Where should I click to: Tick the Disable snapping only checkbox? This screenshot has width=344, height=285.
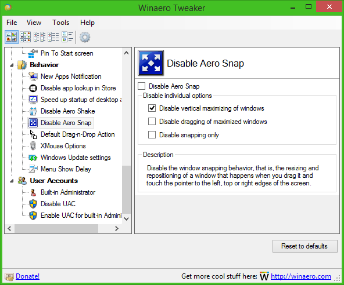click(152, 135)
